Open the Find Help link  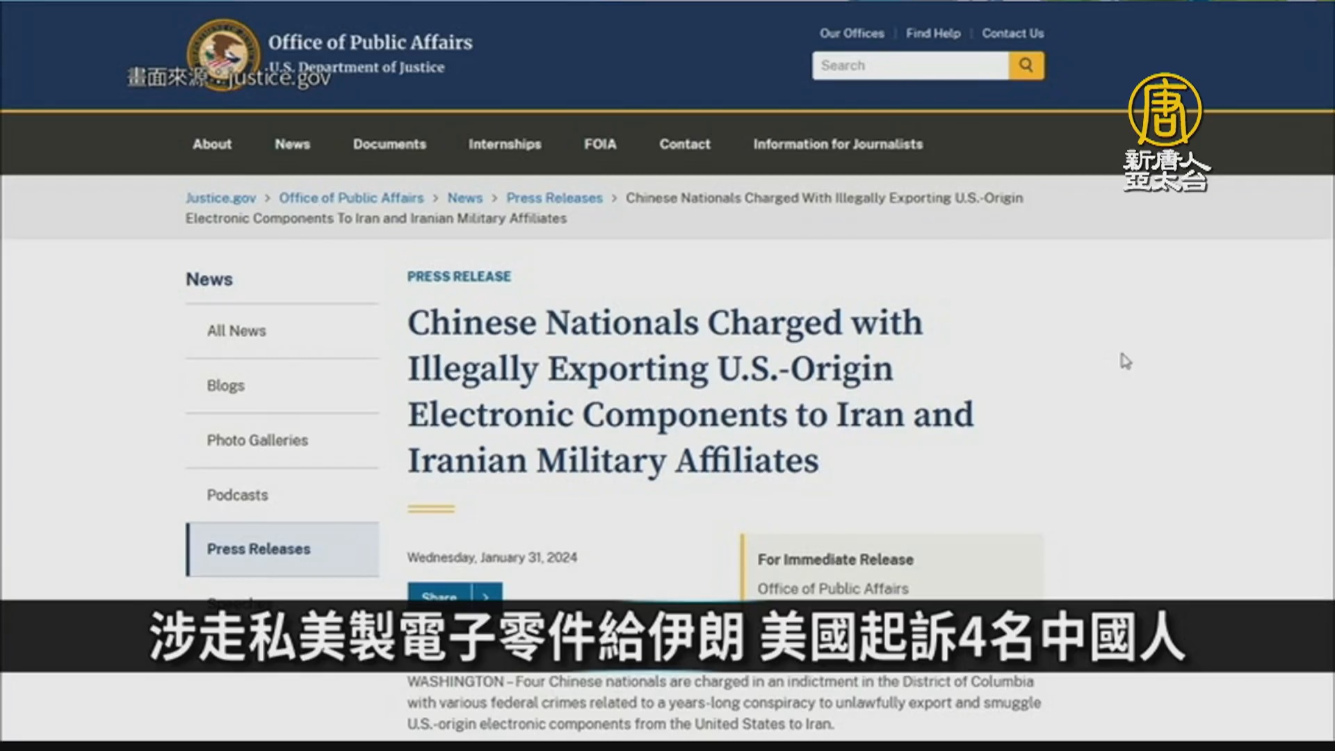932,33
